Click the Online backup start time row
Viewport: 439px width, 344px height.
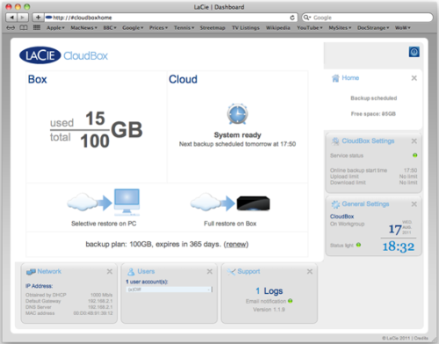[x=374, y=170]
